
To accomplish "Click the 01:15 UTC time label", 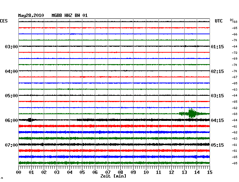I will click(217, 46).
